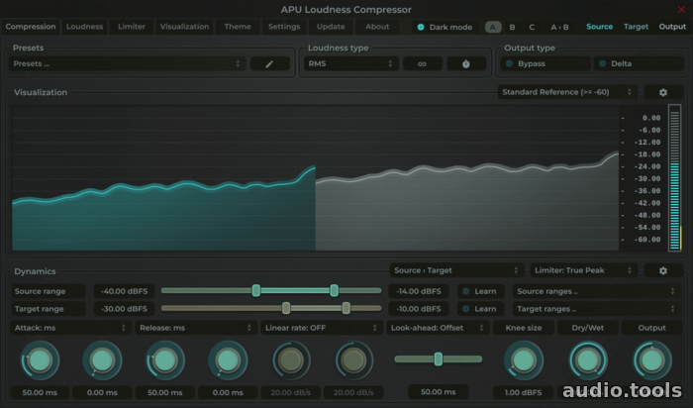Toggle Output visualization
The width and height of the screenshot is (693, 408).
click(672, 27)
